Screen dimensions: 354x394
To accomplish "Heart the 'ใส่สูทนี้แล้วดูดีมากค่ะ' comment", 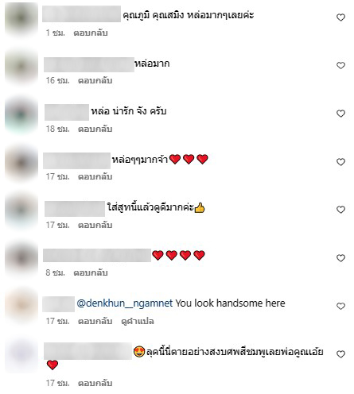I will (340, 210).
